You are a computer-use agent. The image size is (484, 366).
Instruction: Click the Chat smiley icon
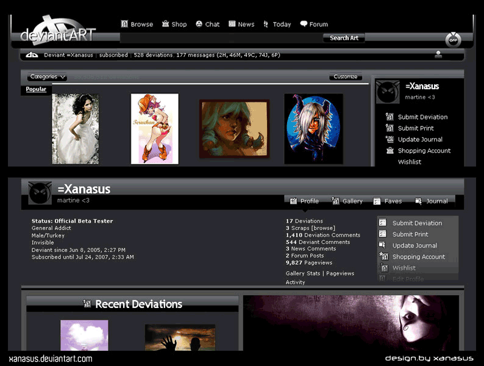click(x=199, y=24)
